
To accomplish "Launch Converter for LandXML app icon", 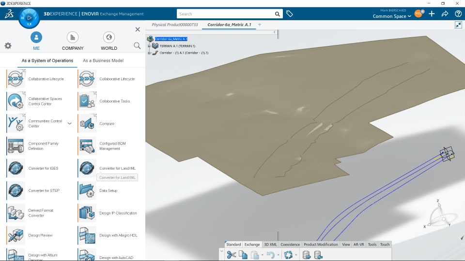I will [x=87, y=168].
